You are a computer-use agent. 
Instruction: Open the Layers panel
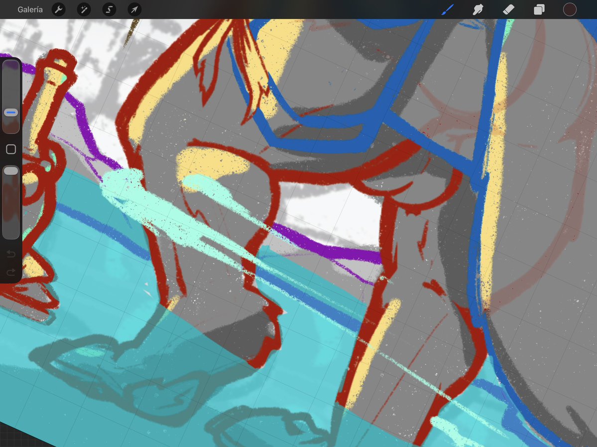point(539,9)
